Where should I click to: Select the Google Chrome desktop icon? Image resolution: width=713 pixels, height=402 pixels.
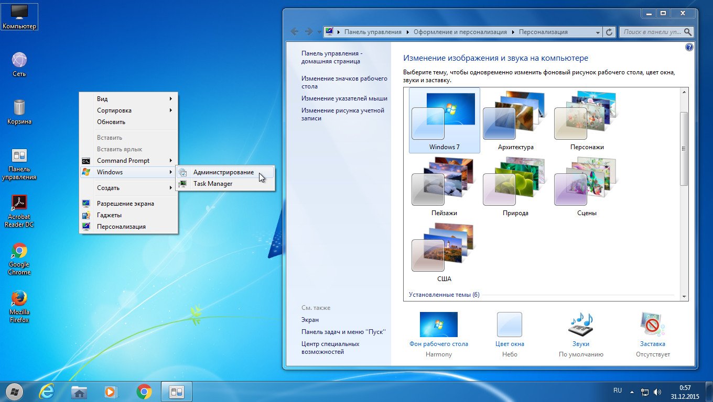pyautogui.click(x=19, y=259)
